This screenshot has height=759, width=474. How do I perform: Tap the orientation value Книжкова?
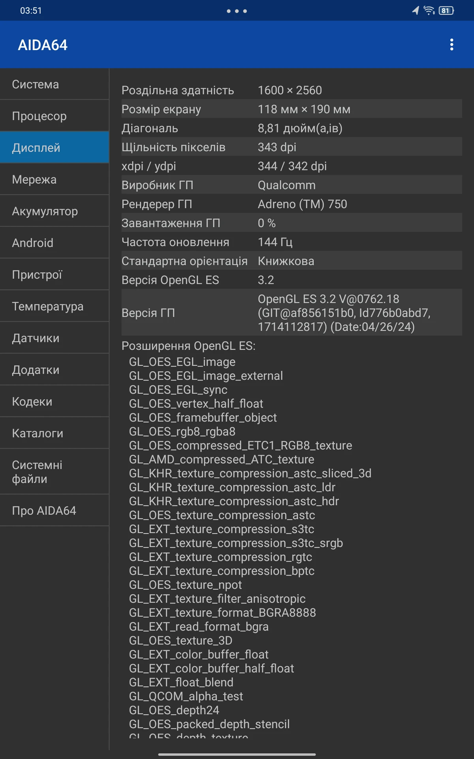pos(286,261)
